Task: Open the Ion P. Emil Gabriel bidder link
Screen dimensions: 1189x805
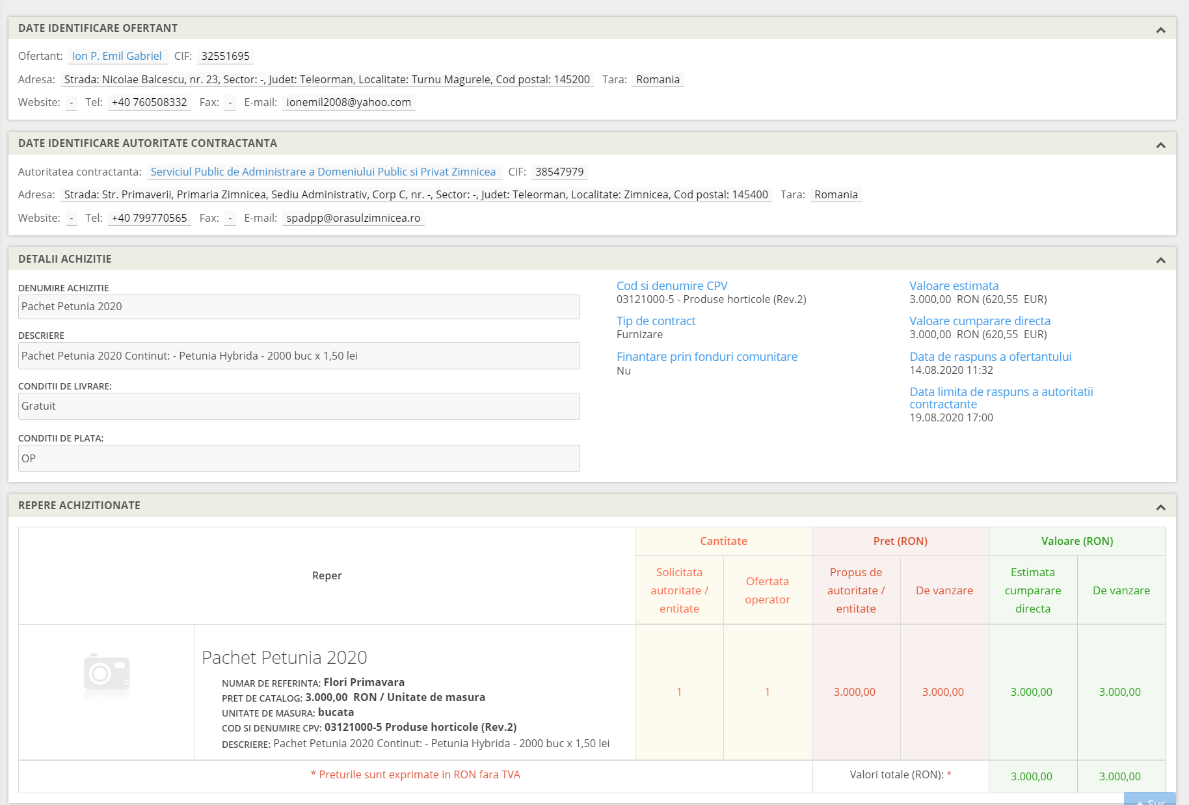Action: click(x=117, y=56)
